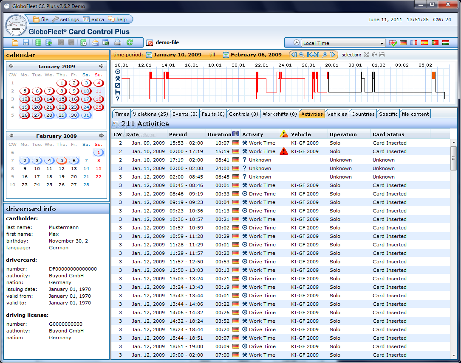
Task: Switch language to Portuguese flag
Action: [x=435, y=43]
